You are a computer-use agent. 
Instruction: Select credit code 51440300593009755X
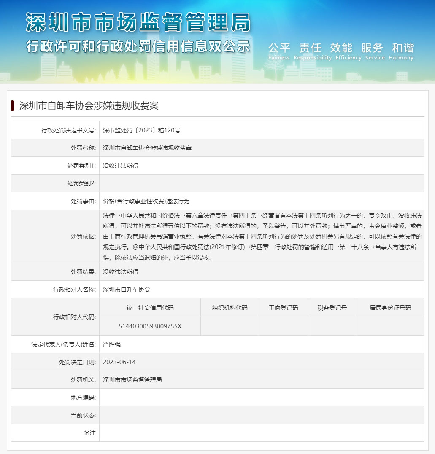(x=150, y=326)
